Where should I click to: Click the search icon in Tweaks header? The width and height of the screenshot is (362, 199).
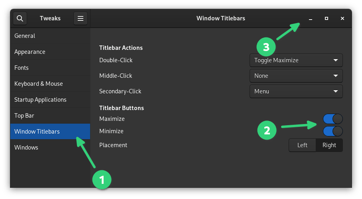click(x=20, y=18)
